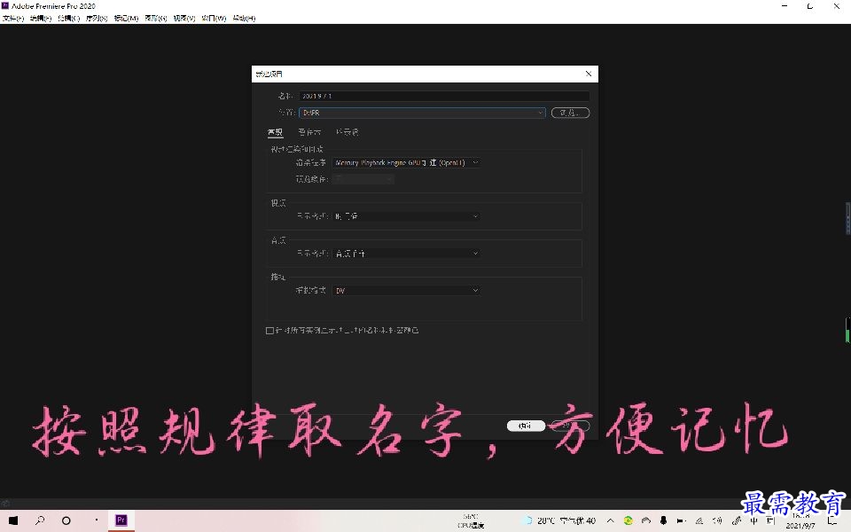Open the 剪辑(C) Clip menu
This screenshot has width=851, height=532.
(69, 18)
